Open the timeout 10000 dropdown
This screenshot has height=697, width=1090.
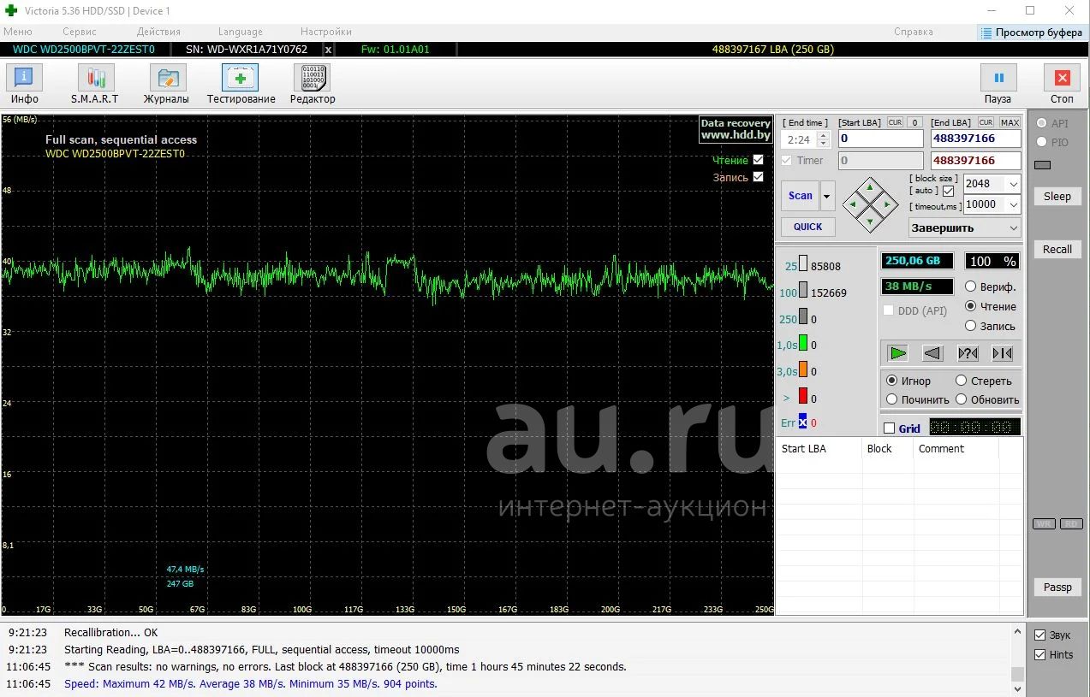(x=1014, y=204)
